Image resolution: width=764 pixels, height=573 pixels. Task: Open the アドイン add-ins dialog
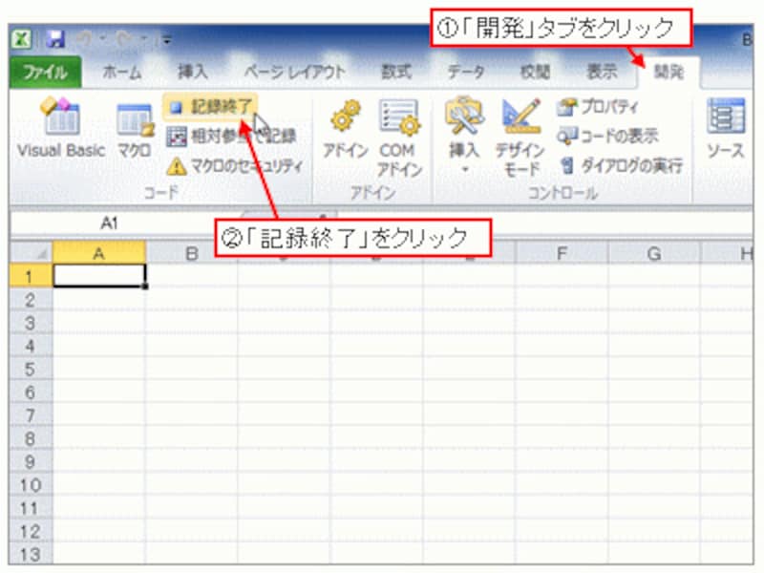tap(346, 131)
